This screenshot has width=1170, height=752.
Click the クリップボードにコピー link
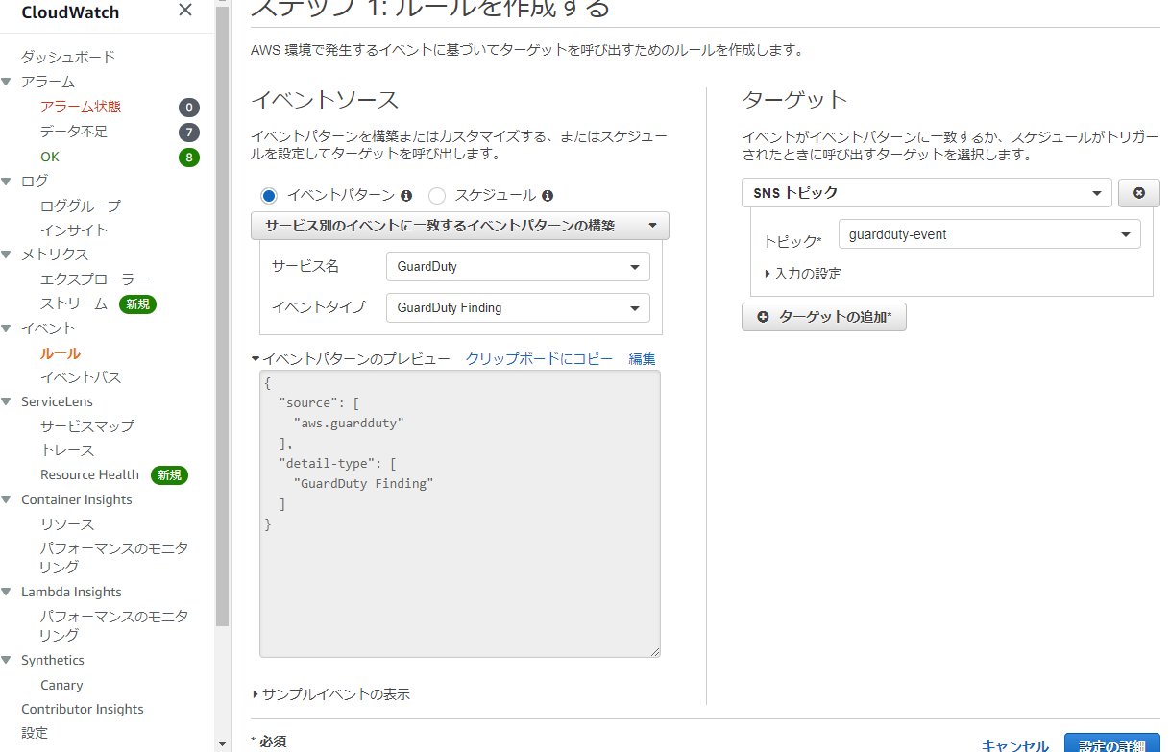tap(539, 359)
